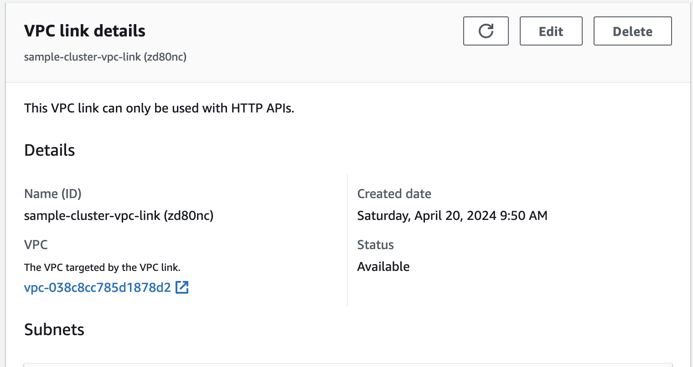This screenshot has width=693, height=367.
Task: Click the header subtitle sample-cluster-vpc-link (zd80nc)
Action: 105,57
